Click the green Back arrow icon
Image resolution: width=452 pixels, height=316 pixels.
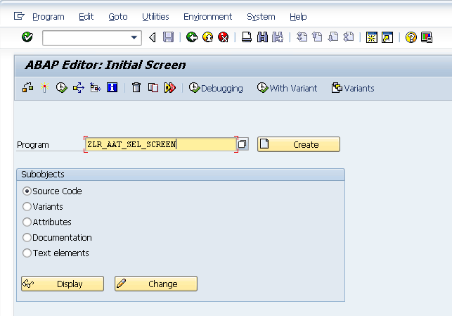(x=192, y=37)
